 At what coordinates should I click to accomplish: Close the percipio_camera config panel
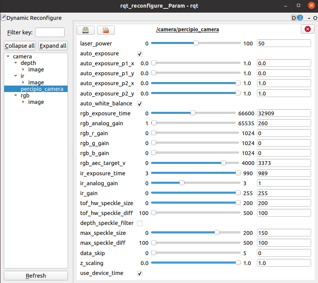coord(307,29)
